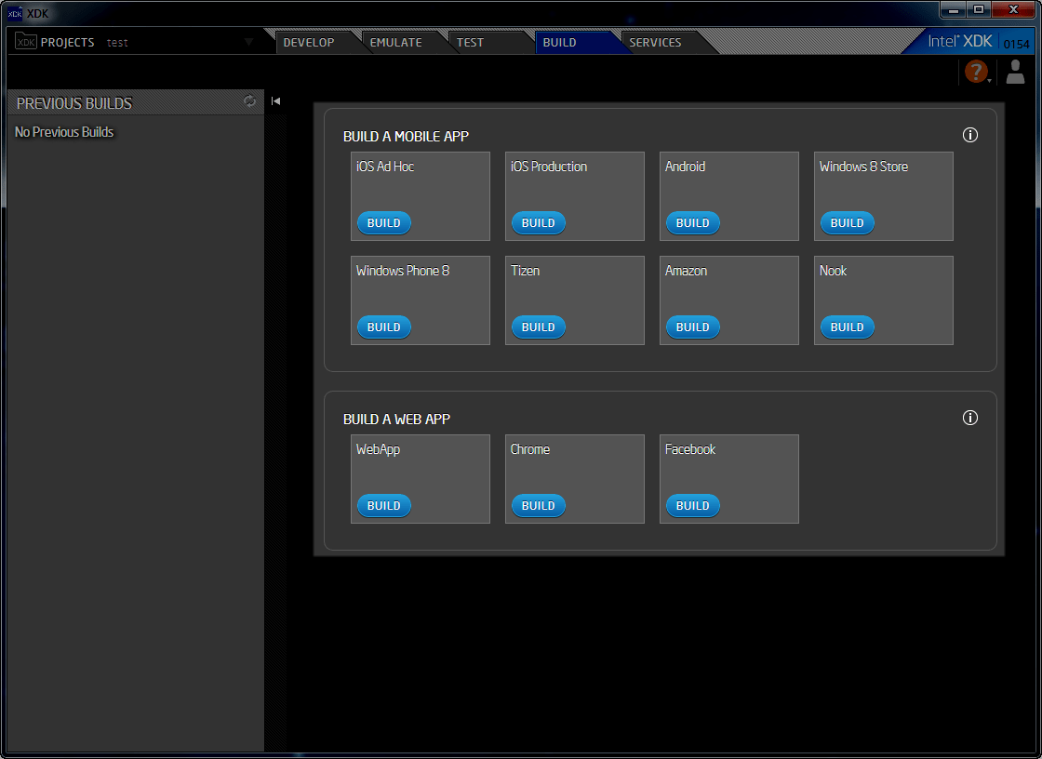View info for the Build A Mobile App section
Screen dimensions: 1042x759
[970, 135]
